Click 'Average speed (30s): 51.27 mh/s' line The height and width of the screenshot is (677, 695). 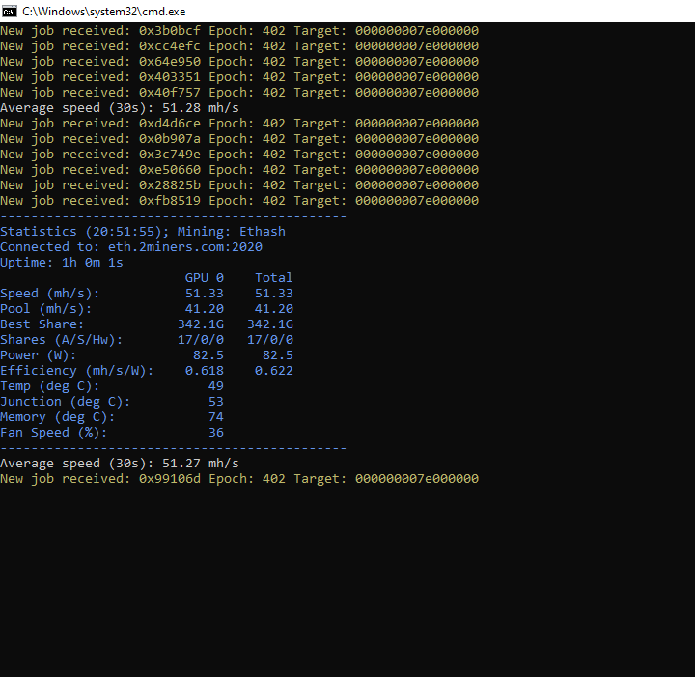click(x=120, y=464)
